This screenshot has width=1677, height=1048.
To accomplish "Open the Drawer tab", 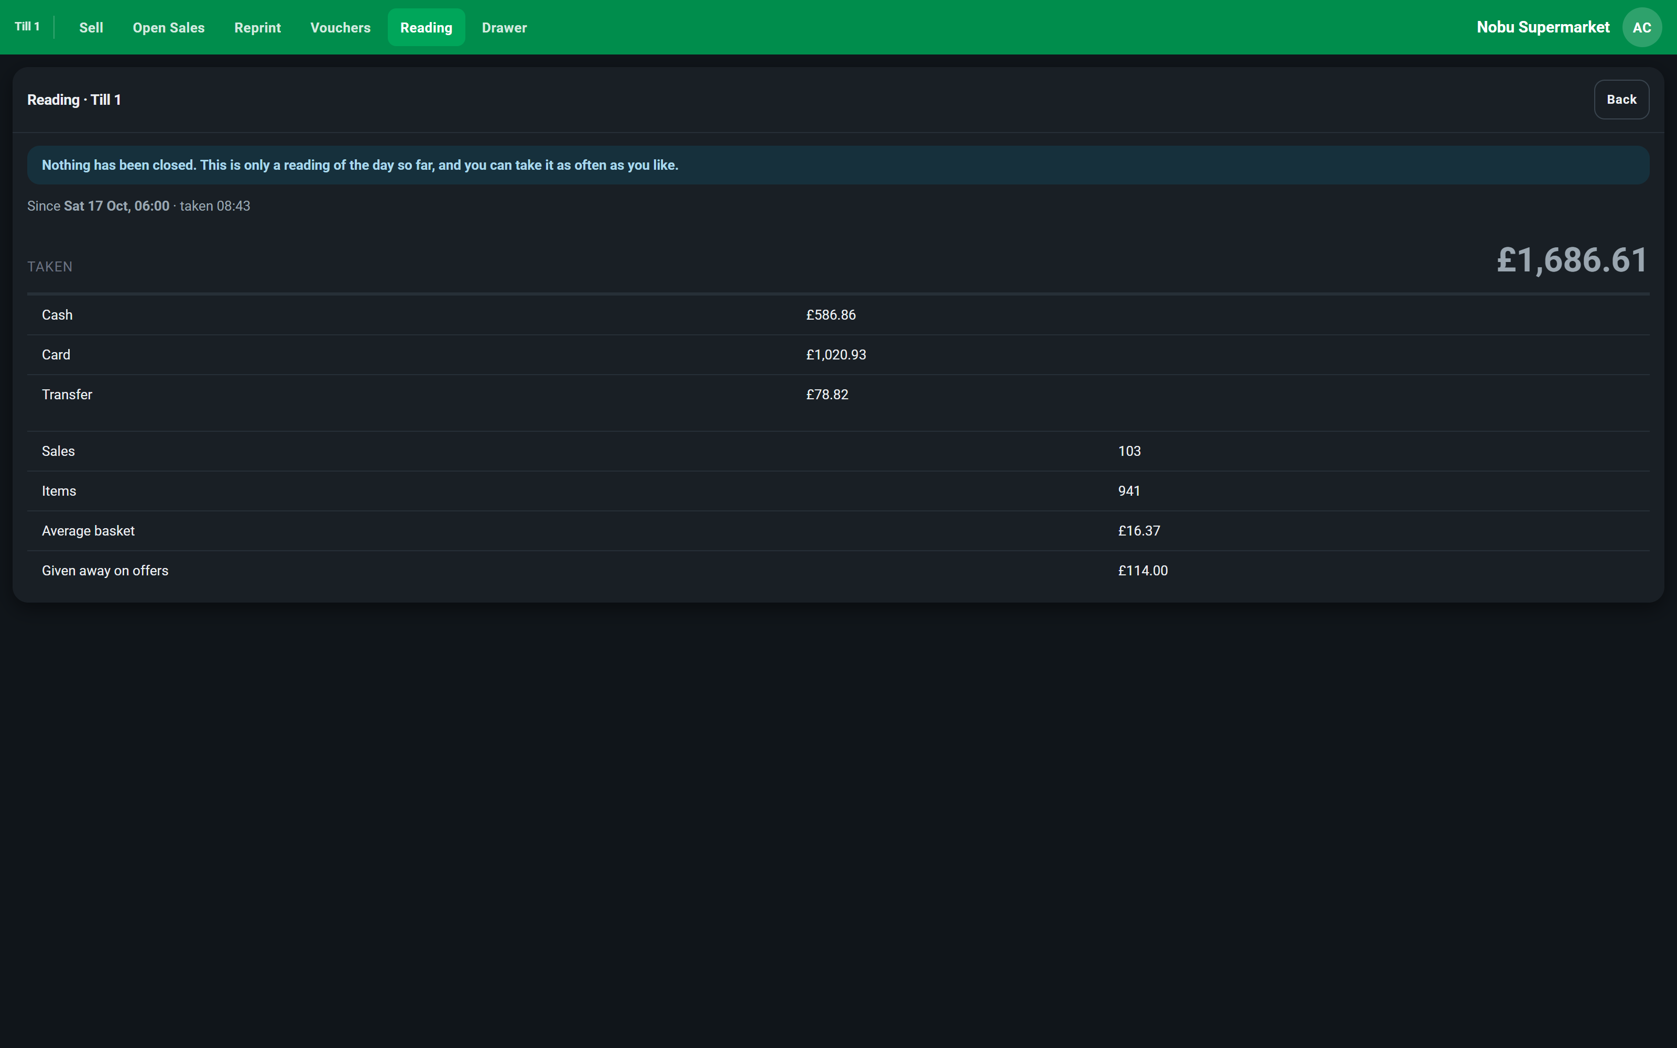I will [x=504, y=28].
